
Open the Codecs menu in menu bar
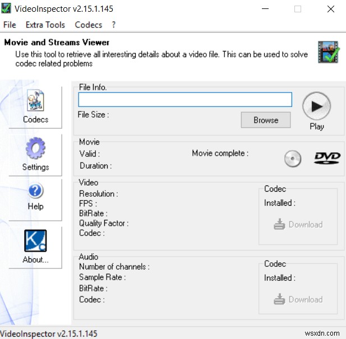[89, 25]
